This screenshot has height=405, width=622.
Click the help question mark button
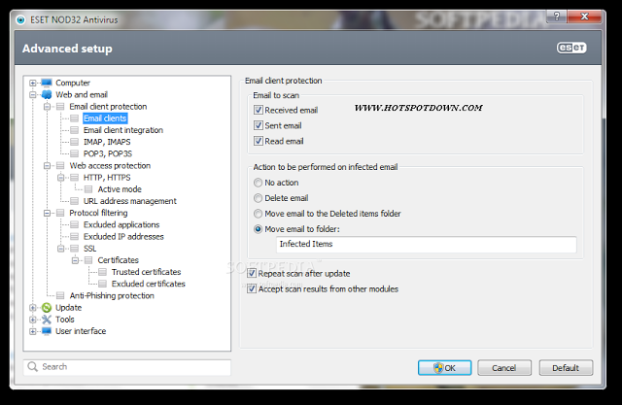[x=557, y=17]
